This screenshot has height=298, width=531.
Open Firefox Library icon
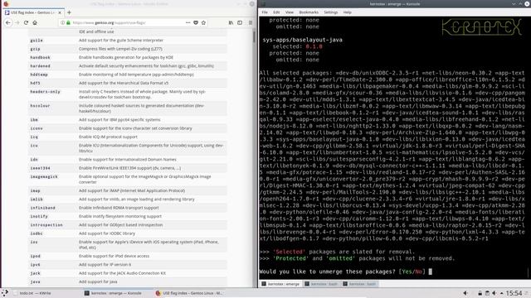click(x=231, y=22)
